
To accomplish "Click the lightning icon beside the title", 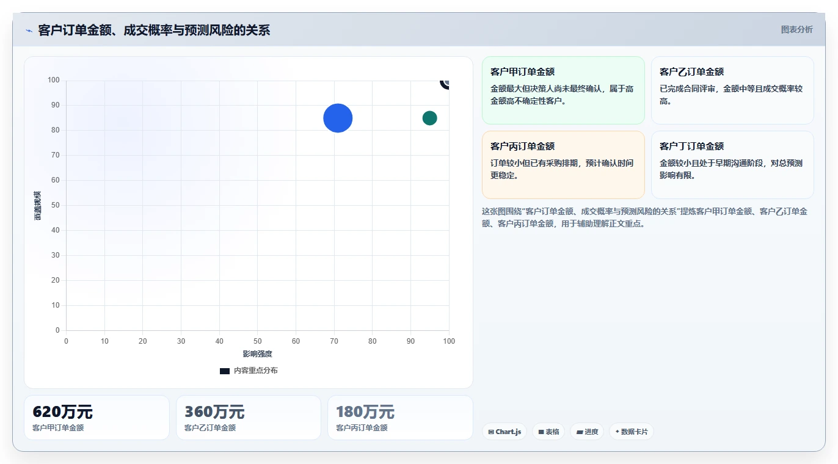I will coord(29,31).
